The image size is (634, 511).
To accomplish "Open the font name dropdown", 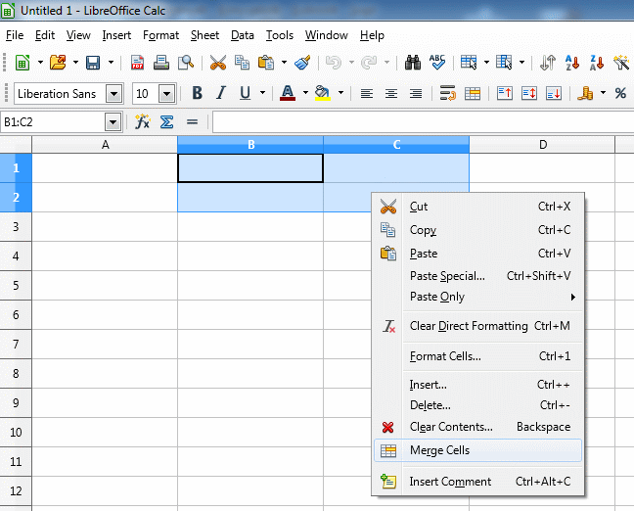I will click(114, 94).
